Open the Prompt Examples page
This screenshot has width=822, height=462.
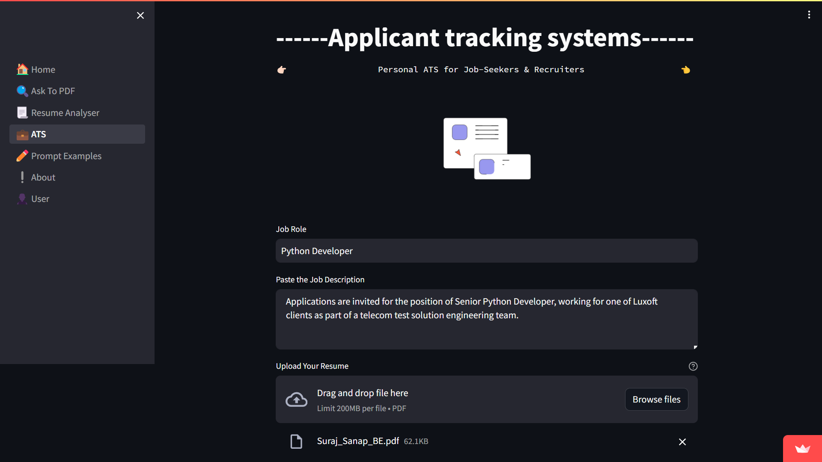[x=66, y=156]
